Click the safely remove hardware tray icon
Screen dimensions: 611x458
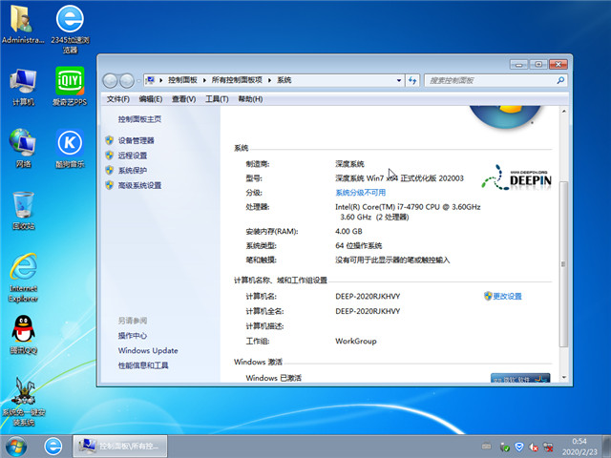[505, 447]
